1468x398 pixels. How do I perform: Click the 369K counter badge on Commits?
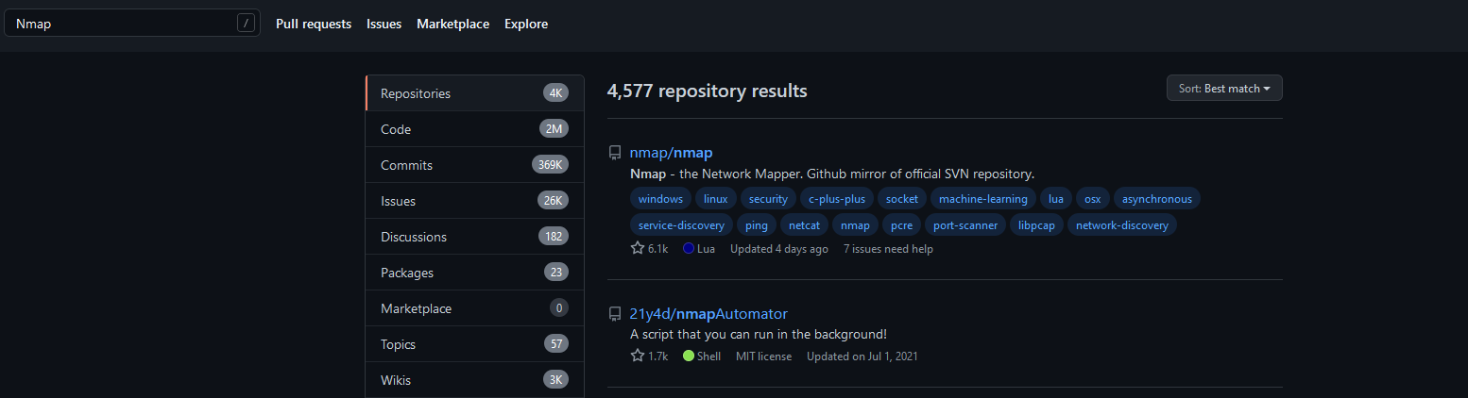550,165
